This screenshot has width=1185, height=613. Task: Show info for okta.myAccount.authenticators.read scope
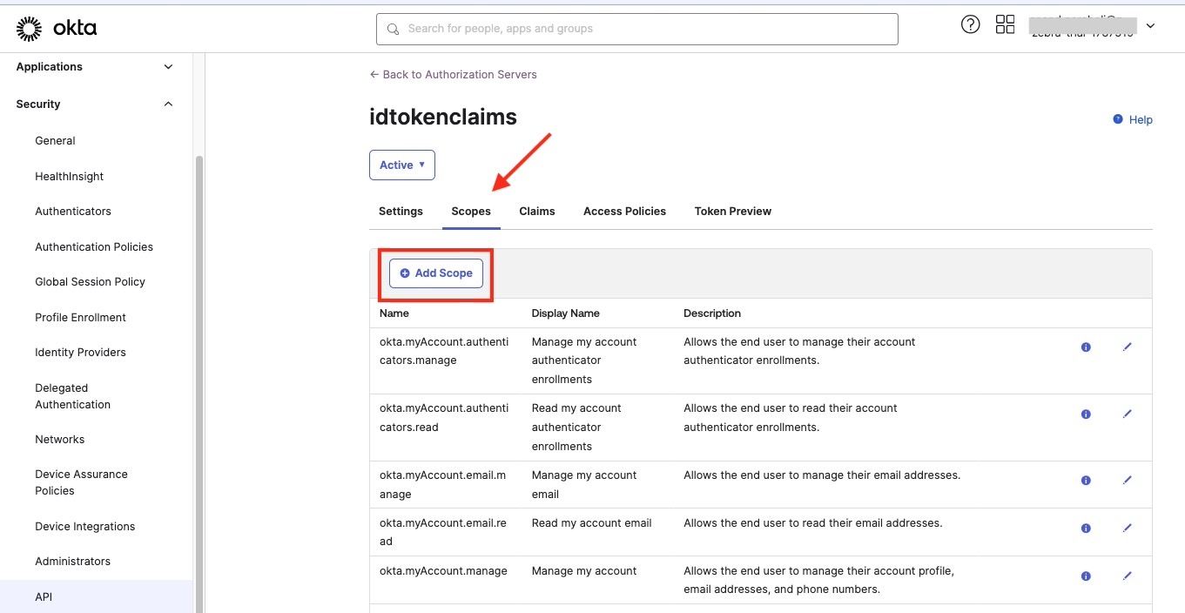point(1086,414)
